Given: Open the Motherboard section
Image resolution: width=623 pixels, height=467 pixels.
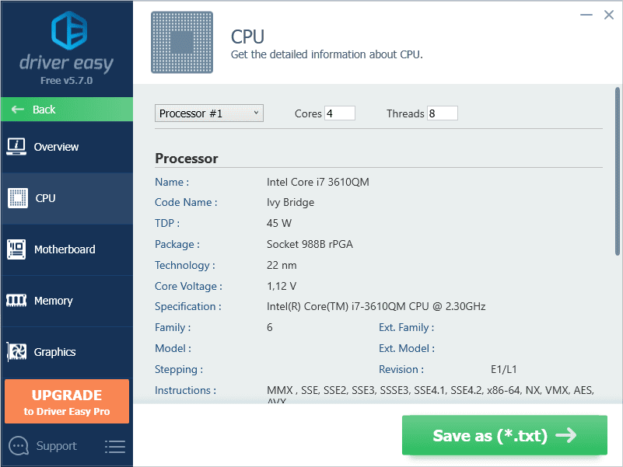Looking at the screenshot, I should point(65,249).
